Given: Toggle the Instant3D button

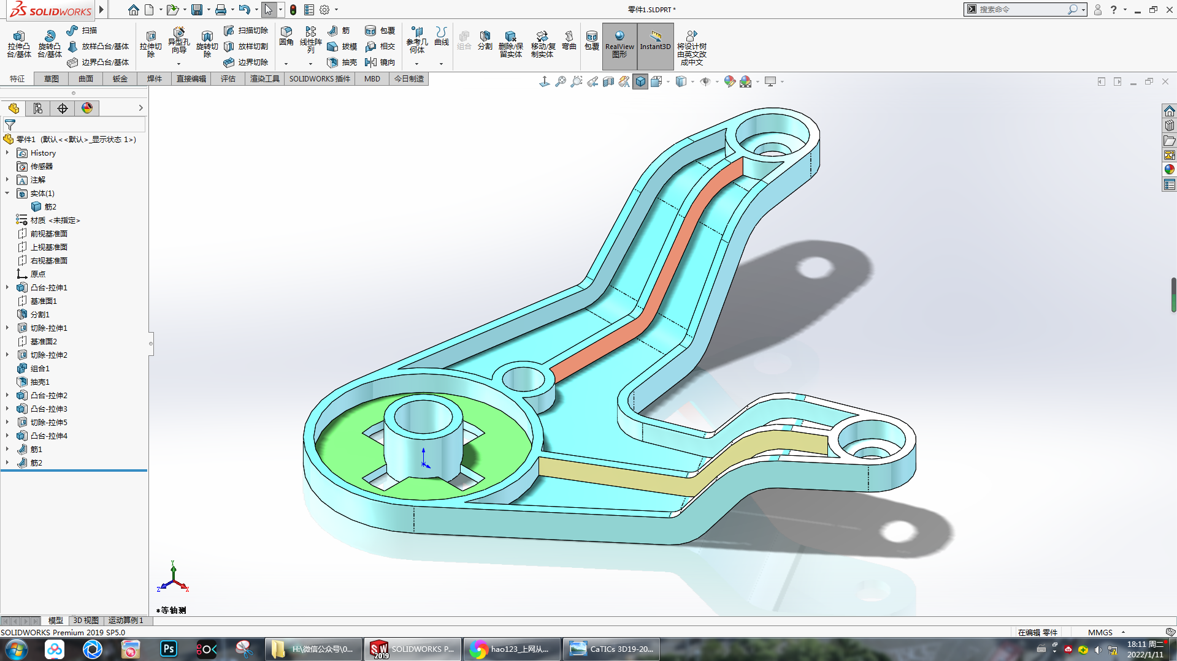Looking at the screenshot, I should pos(655,45).
